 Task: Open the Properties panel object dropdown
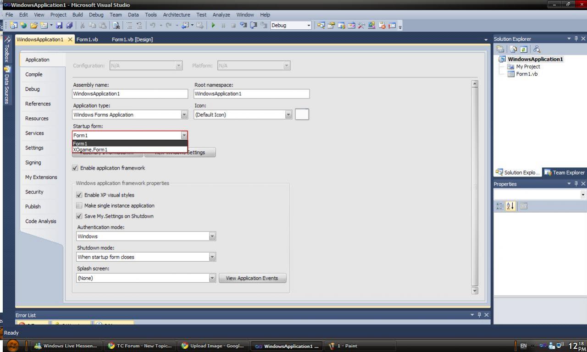click(583, 195)
